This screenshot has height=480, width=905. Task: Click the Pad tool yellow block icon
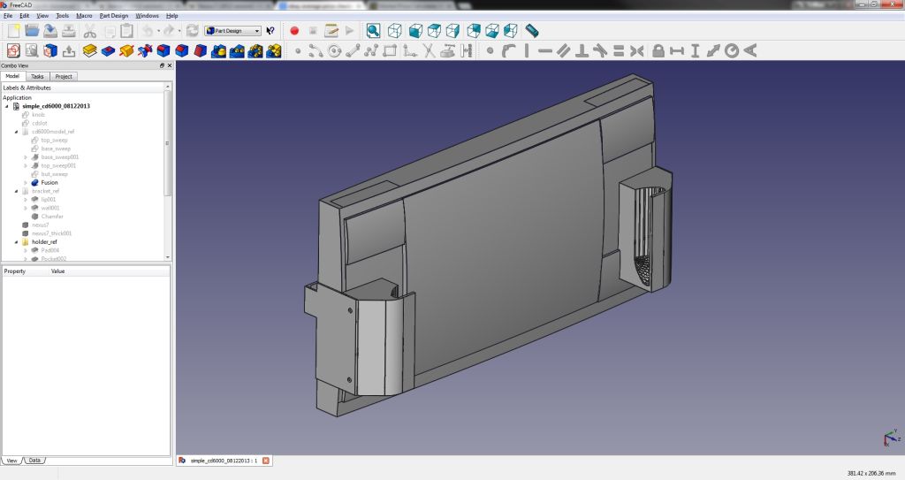point(89,51)
